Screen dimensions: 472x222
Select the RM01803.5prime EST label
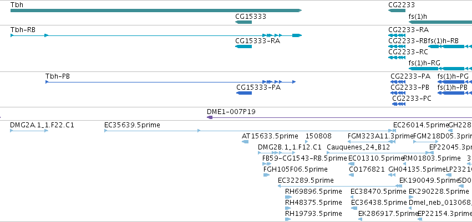coord(432,158)
